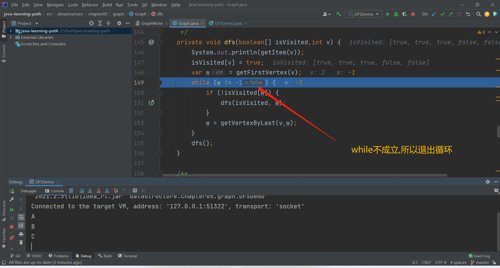This screenshot has height=268, width=500.
Task: Collapse all in the Project panel
Action: coord(108,23)
